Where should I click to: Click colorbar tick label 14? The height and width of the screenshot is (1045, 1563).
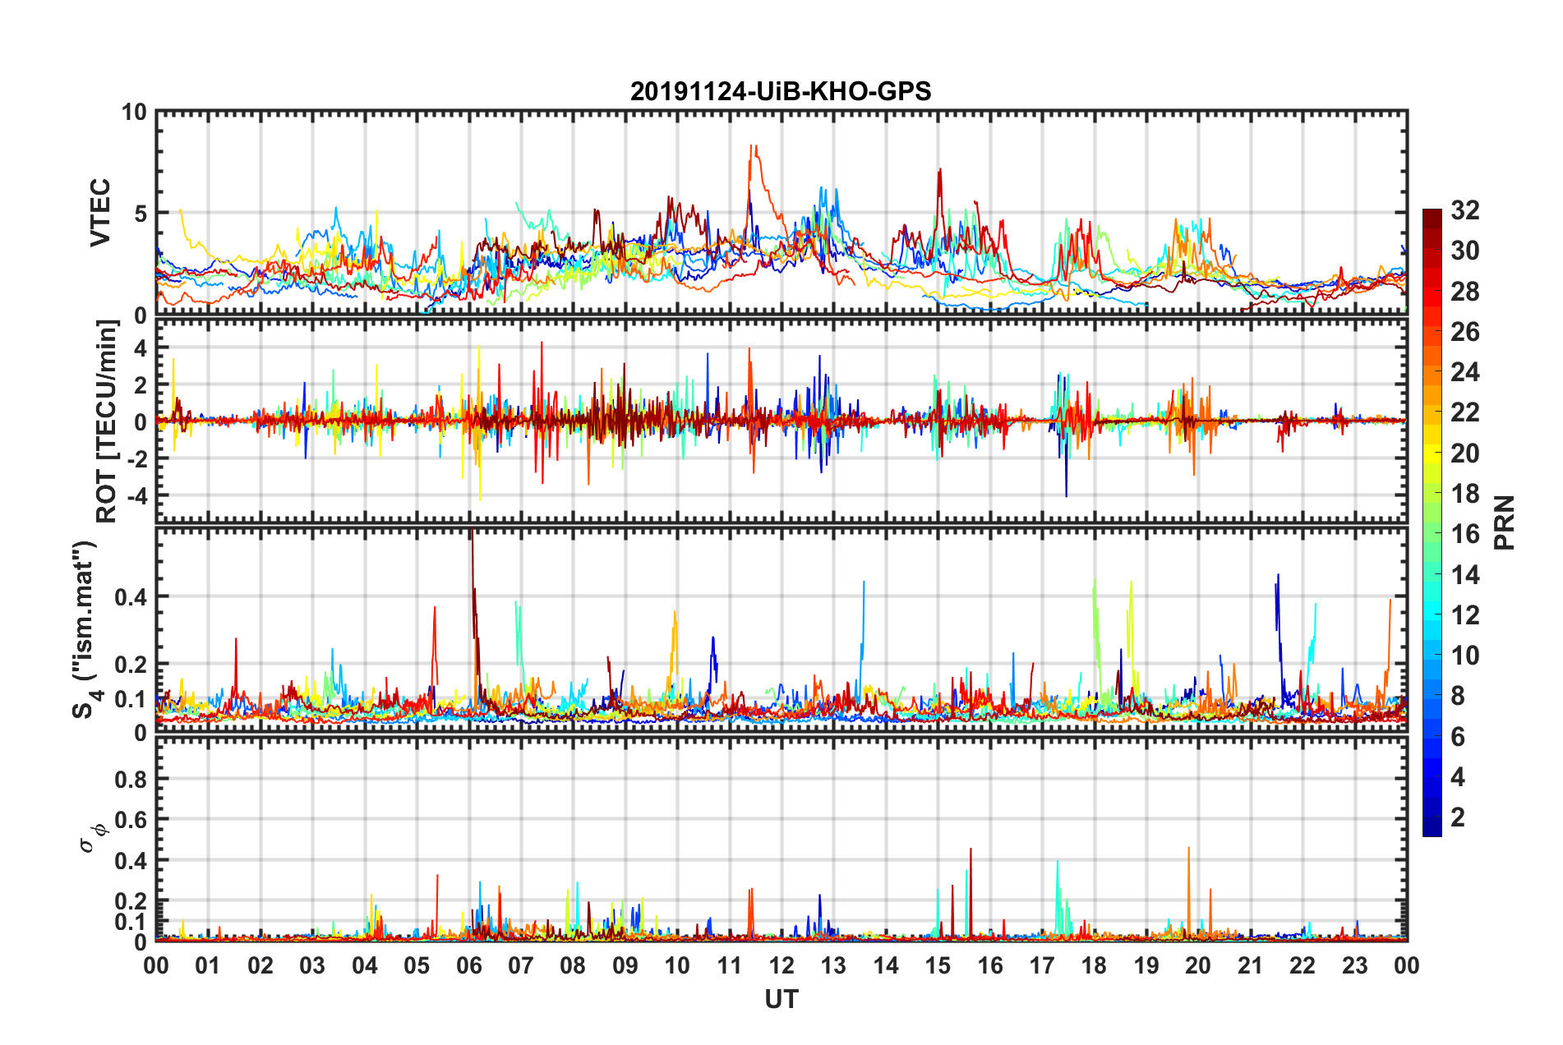point(1464,575)
